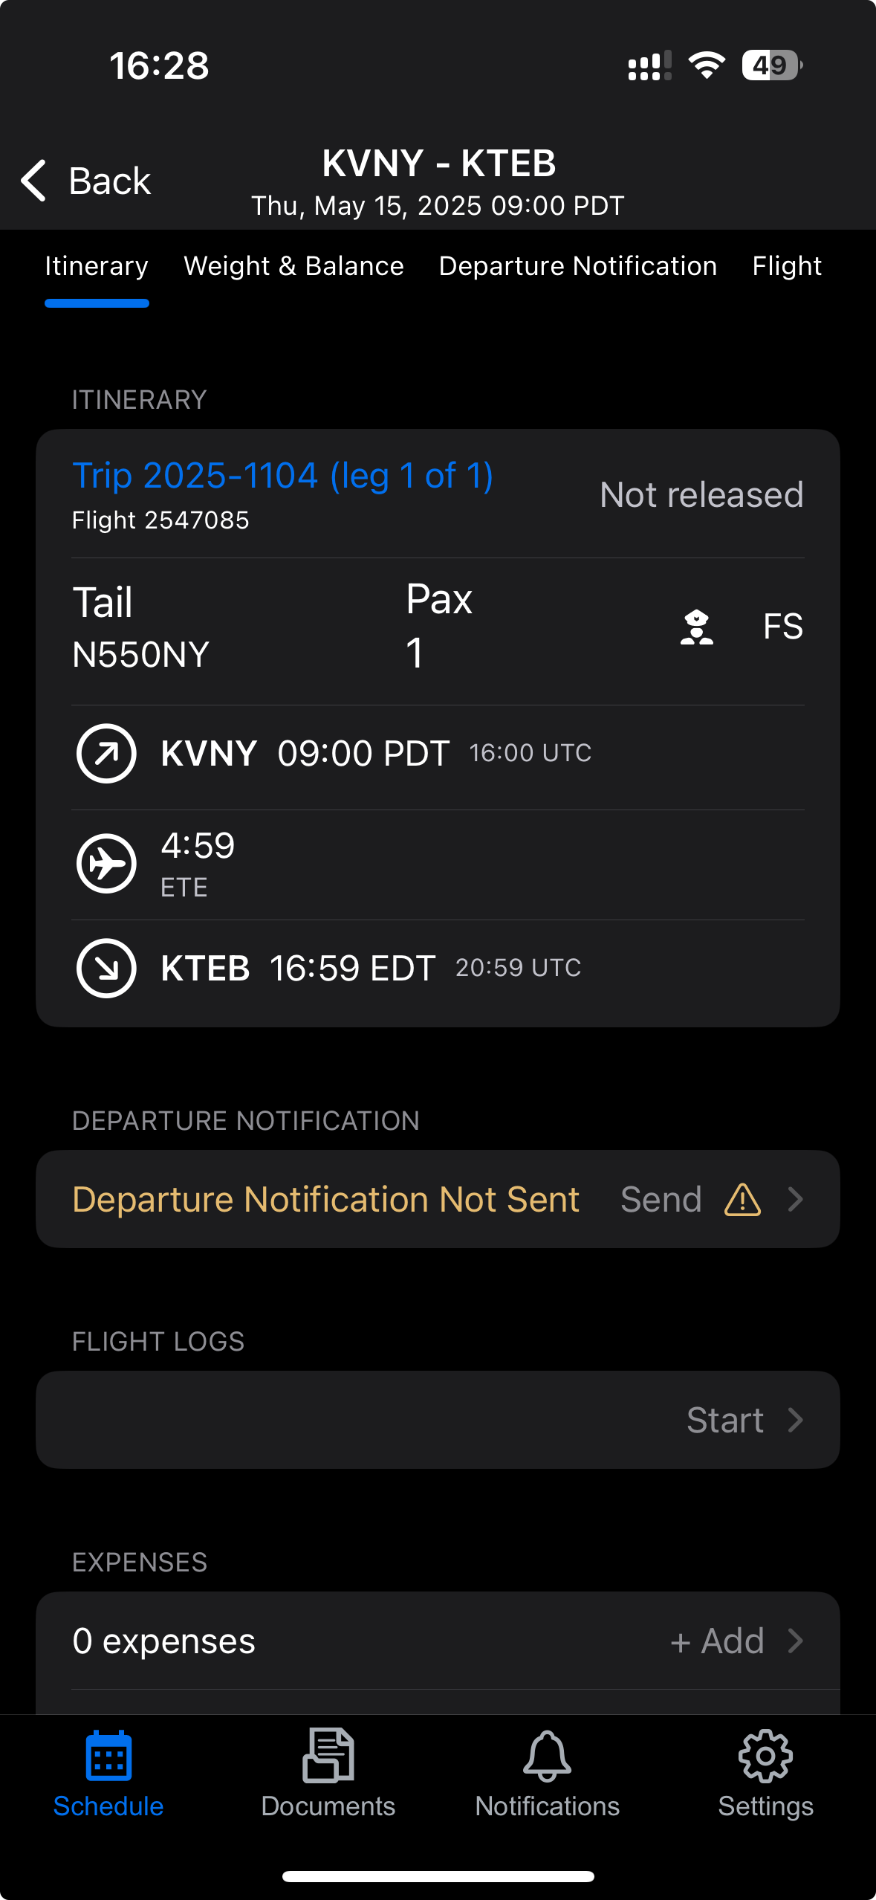
Task: Switch to the Departure Notification tab
Action: 578,266
